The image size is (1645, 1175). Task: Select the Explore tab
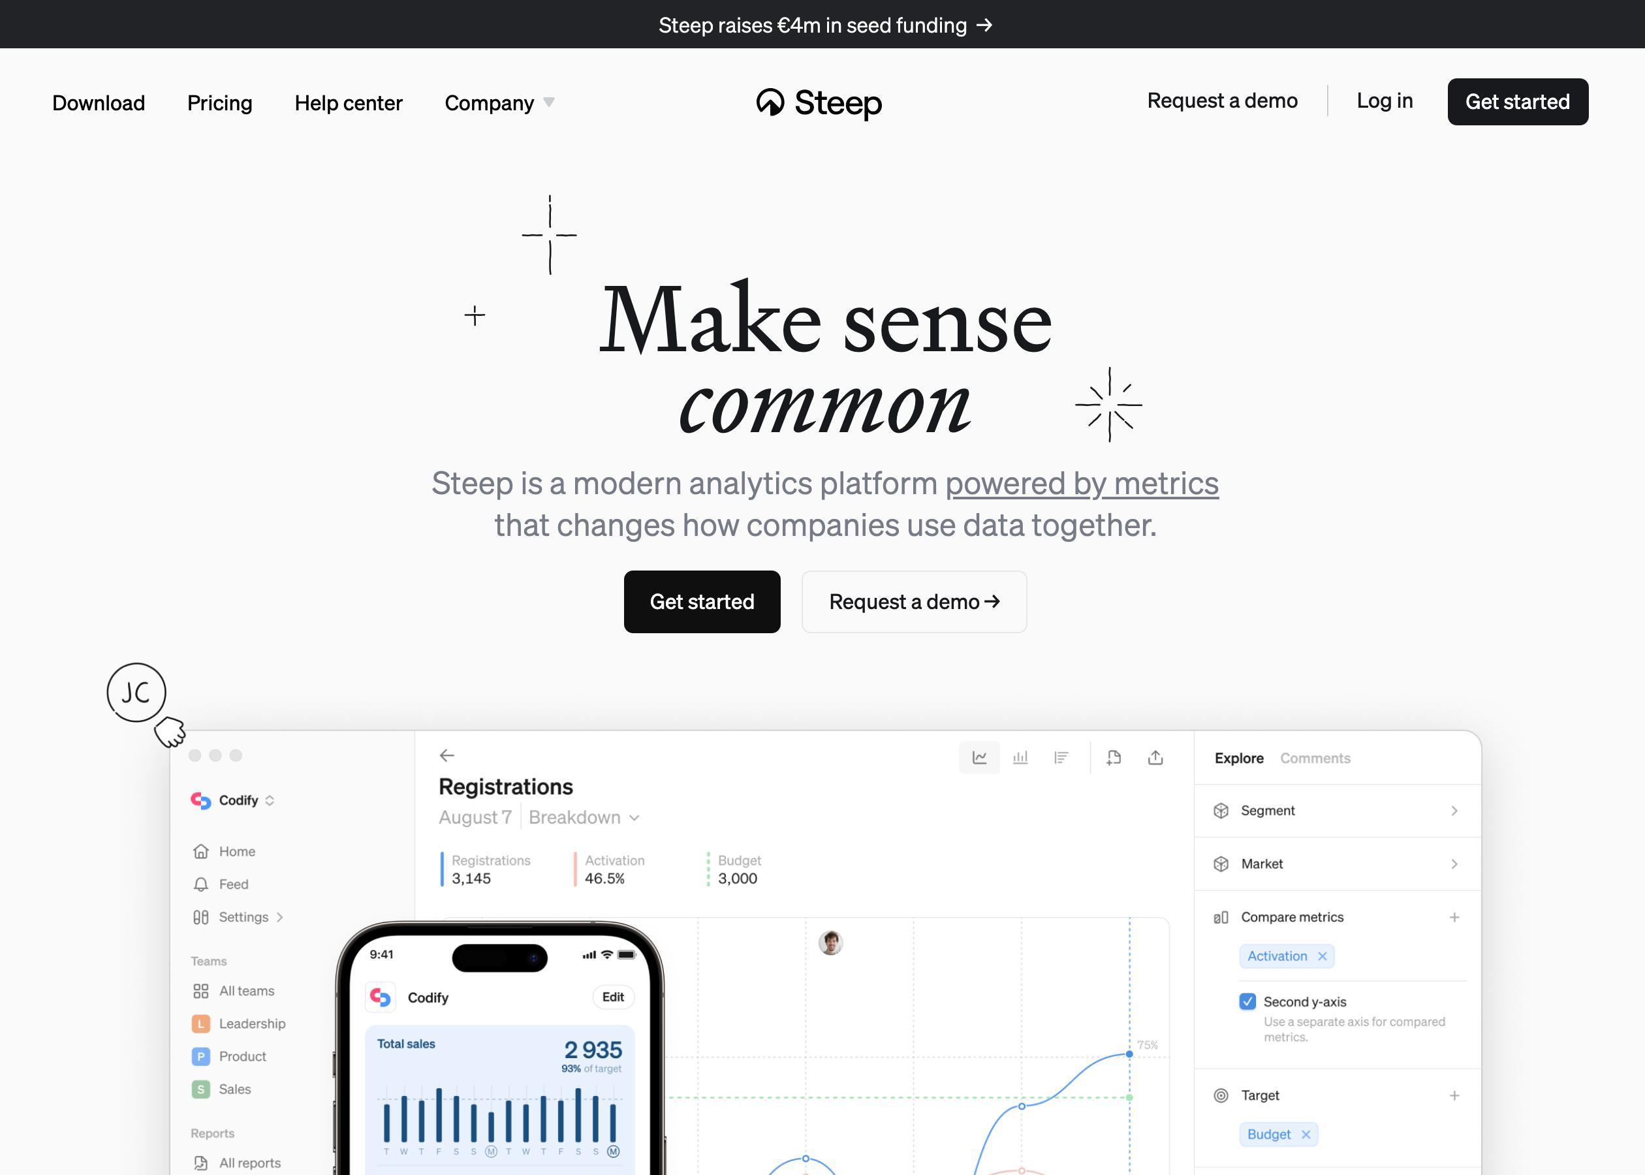pyautogui.click(x=1238, y=757)
